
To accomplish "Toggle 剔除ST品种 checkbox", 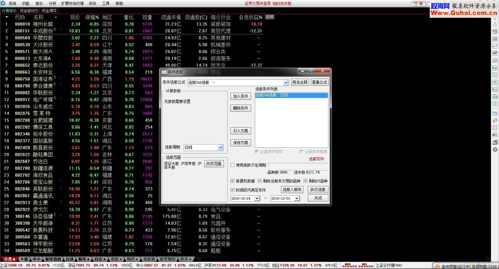I will pyautogui.click(x=305, y=181).
